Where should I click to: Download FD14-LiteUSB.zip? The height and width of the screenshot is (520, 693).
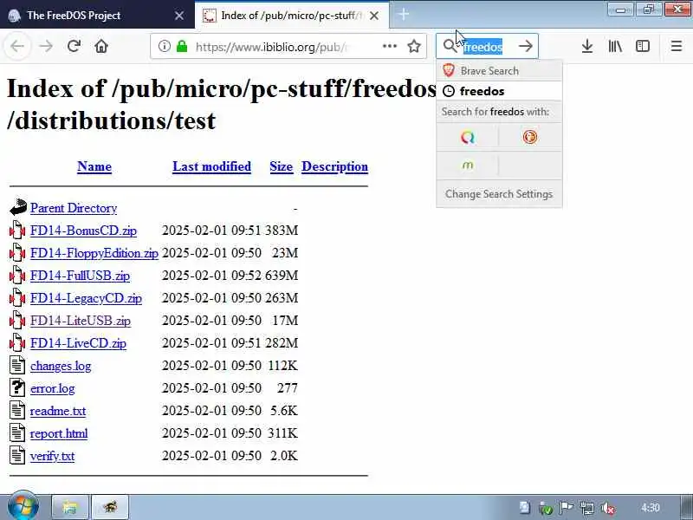(81, 321)
